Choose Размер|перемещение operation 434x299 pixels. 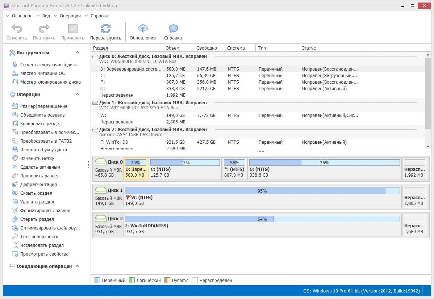click(44, 106)
